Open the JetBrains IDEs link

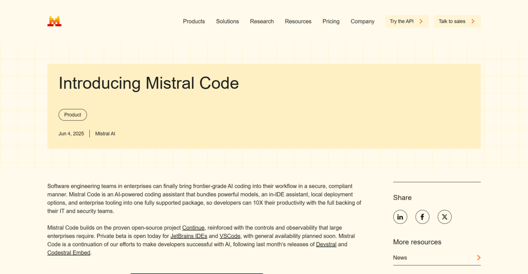click(x=189, y=236)
